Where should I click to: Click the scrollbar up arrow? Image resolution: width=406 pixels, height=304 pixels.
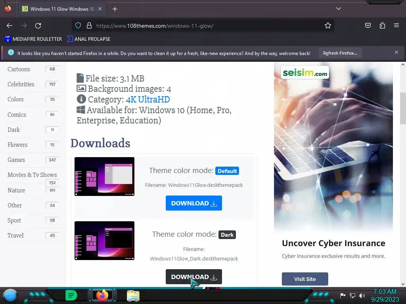403,65
